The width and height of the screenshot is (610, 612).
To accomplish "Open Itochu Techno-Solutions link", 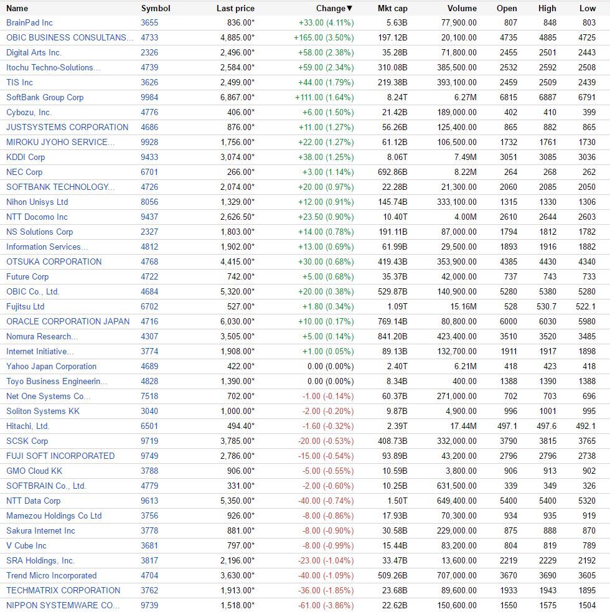I will coord(53,67).
